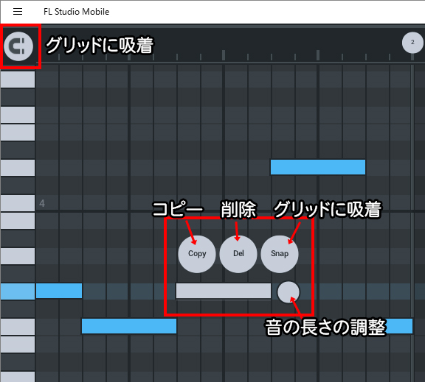Toggle the magnet snap-to-grid icon
The height and width of the screenshot is (382, 425).
coord(18,46)
